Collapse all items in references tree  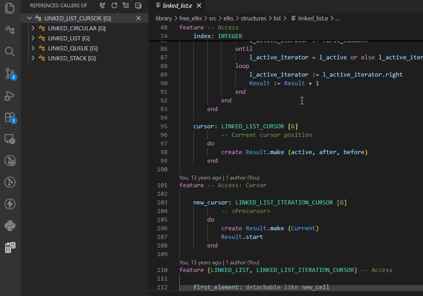point(138,5)
